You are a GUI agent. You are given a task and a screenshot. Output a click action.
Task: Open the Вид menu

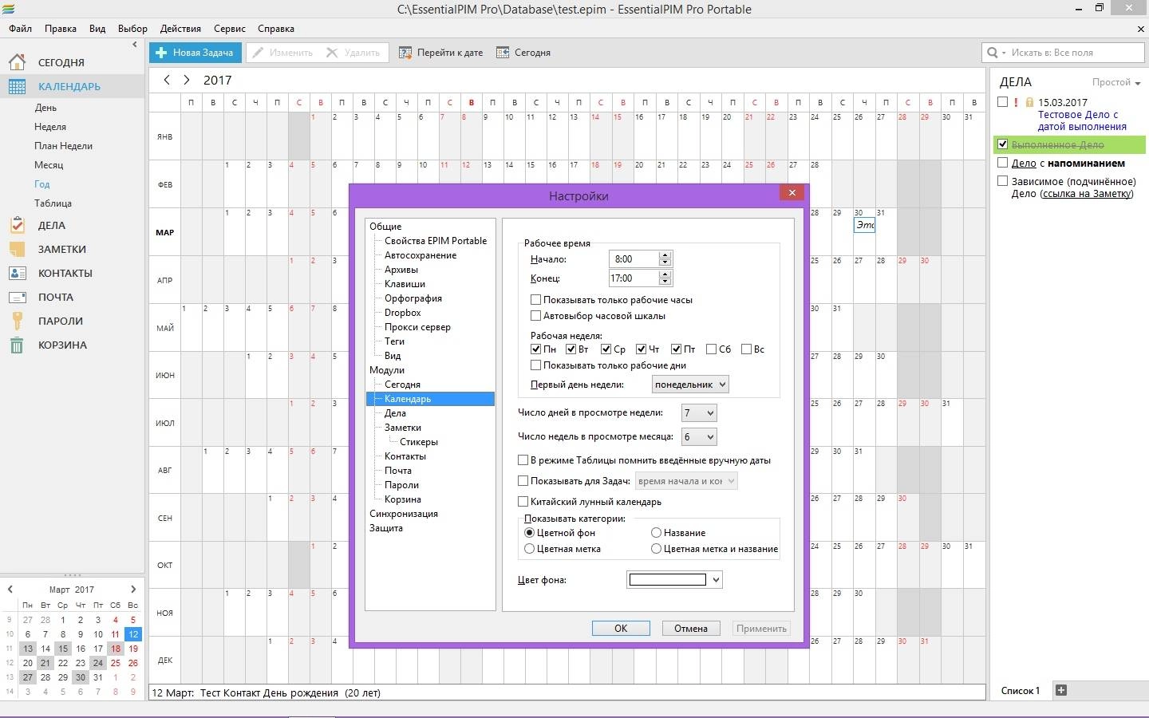pos(97,29)
